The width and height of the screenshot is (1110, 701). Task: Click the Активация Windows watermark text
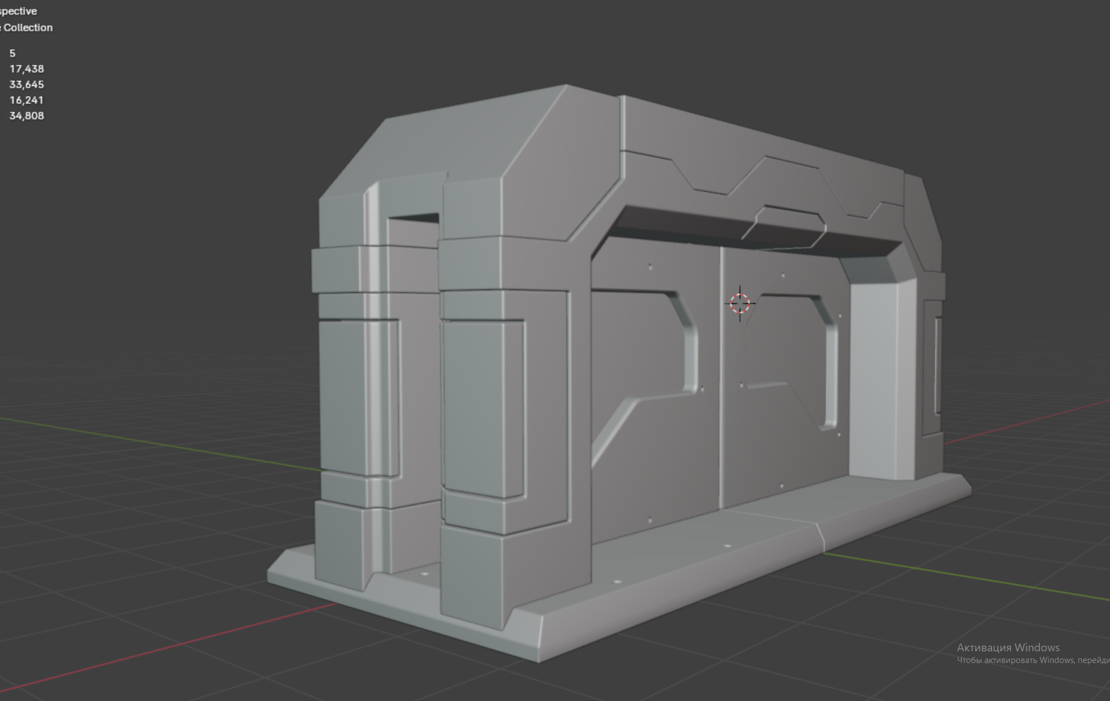coord(1008,647)
